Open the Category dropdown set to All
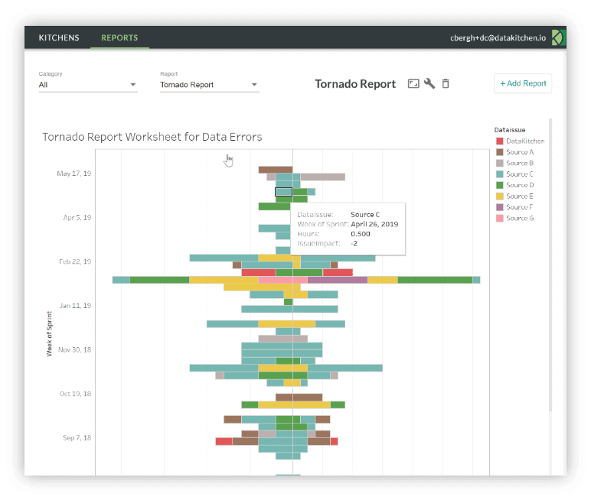Image resolution: width=591 pixels, height=500 pixels. point(87,85)
